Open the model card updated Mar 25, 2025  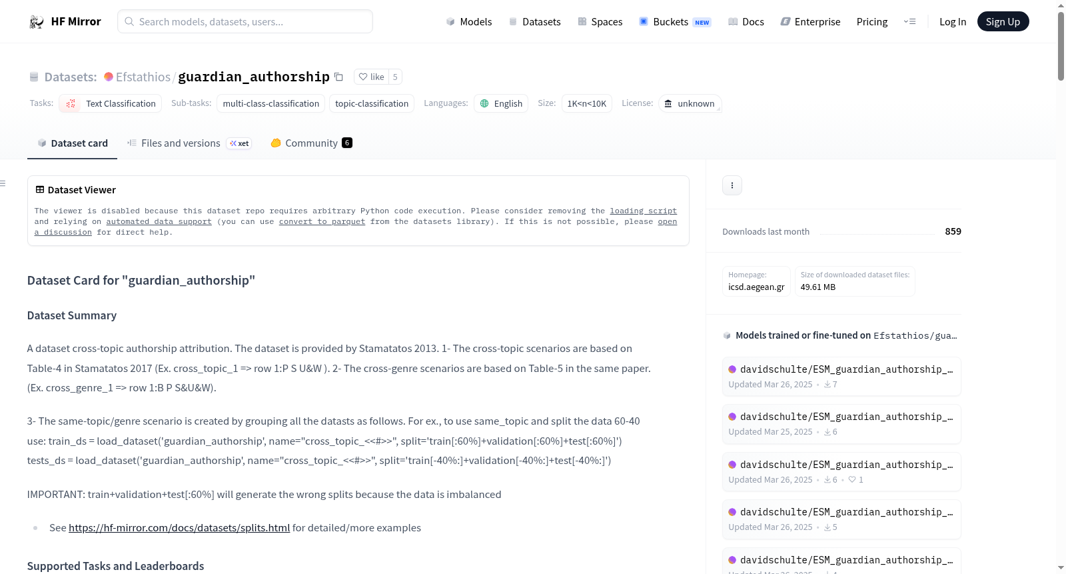[x=841, y=424]
